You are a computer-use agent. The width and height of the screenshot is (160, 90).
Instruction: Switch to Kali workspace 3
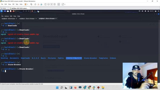(26, 11)
